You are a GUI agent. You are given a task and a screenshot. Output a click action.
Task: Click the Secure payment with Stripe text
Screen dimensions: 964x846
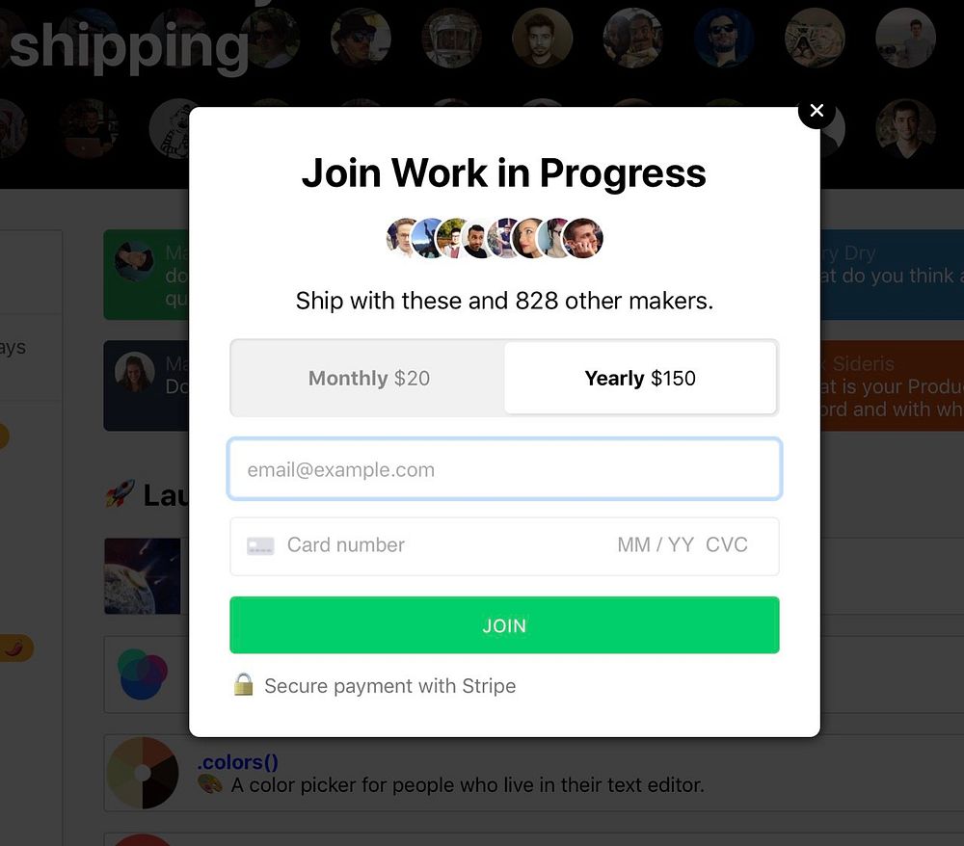(x=389, y=686)
